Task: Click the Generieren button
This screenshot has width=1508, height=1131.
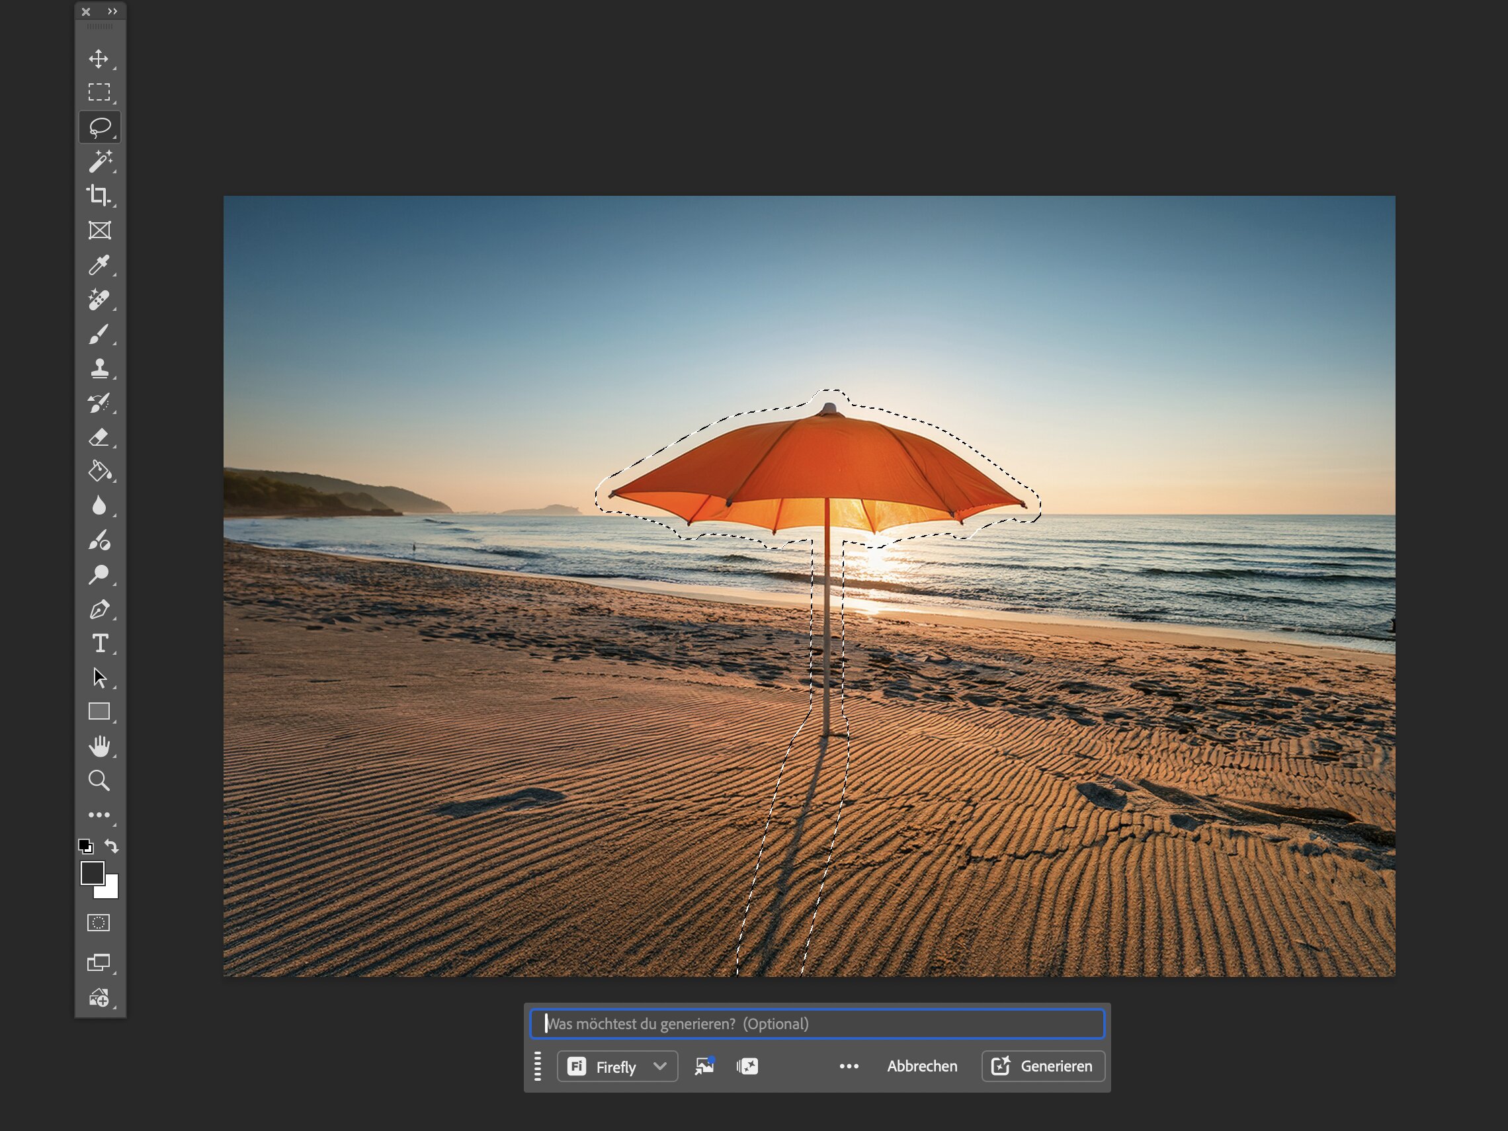Action: 1042,1066
